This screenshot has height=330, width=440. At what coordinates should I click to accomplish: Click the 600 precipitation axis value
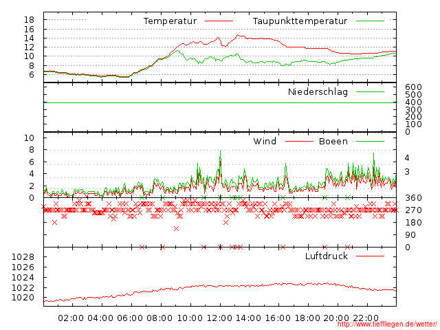pyautogui.click(x=413, y=87)
